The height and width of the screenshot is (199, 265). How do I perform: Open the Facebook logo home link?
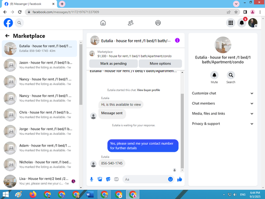tap(8, 23)
